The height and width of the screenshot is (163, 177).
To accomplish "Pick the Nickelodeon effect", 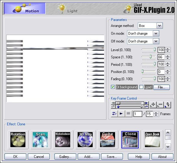I will (x=63, y=140).
